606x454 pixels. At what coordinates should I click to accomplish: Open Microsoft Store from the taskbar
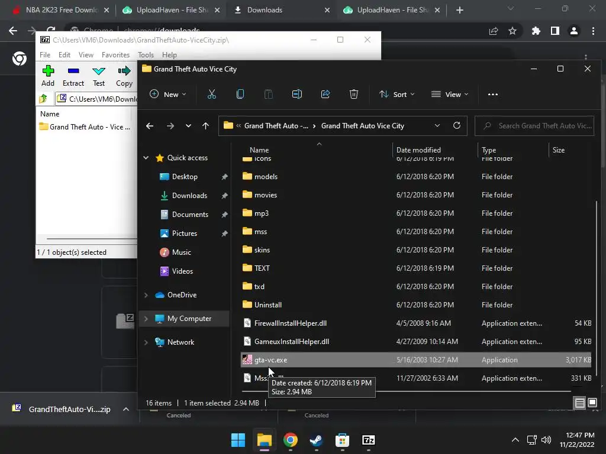(343, 440)
